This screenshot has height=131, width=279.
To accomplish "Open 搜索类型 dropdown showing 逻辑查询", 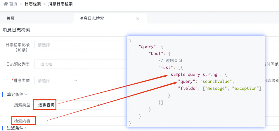I will coord(70,105).
